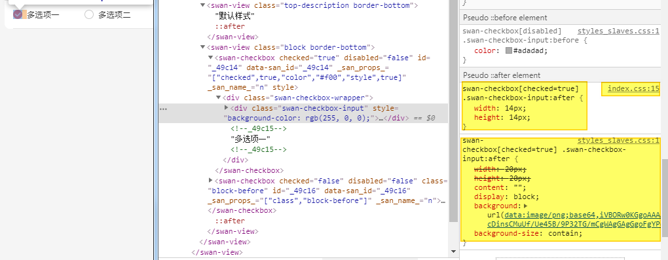
Task: Expand the checked="false" swan-checkbox node
Action: pyautogui.click(x=210, y=181)
